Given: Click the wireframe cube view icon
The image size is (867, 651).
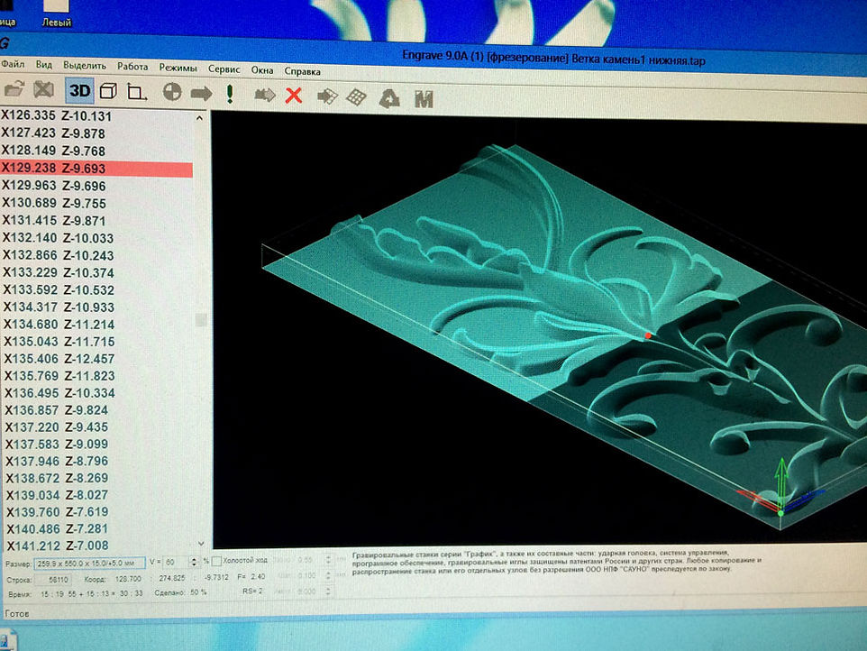Looking at the screenshot, I should (108, 91).
